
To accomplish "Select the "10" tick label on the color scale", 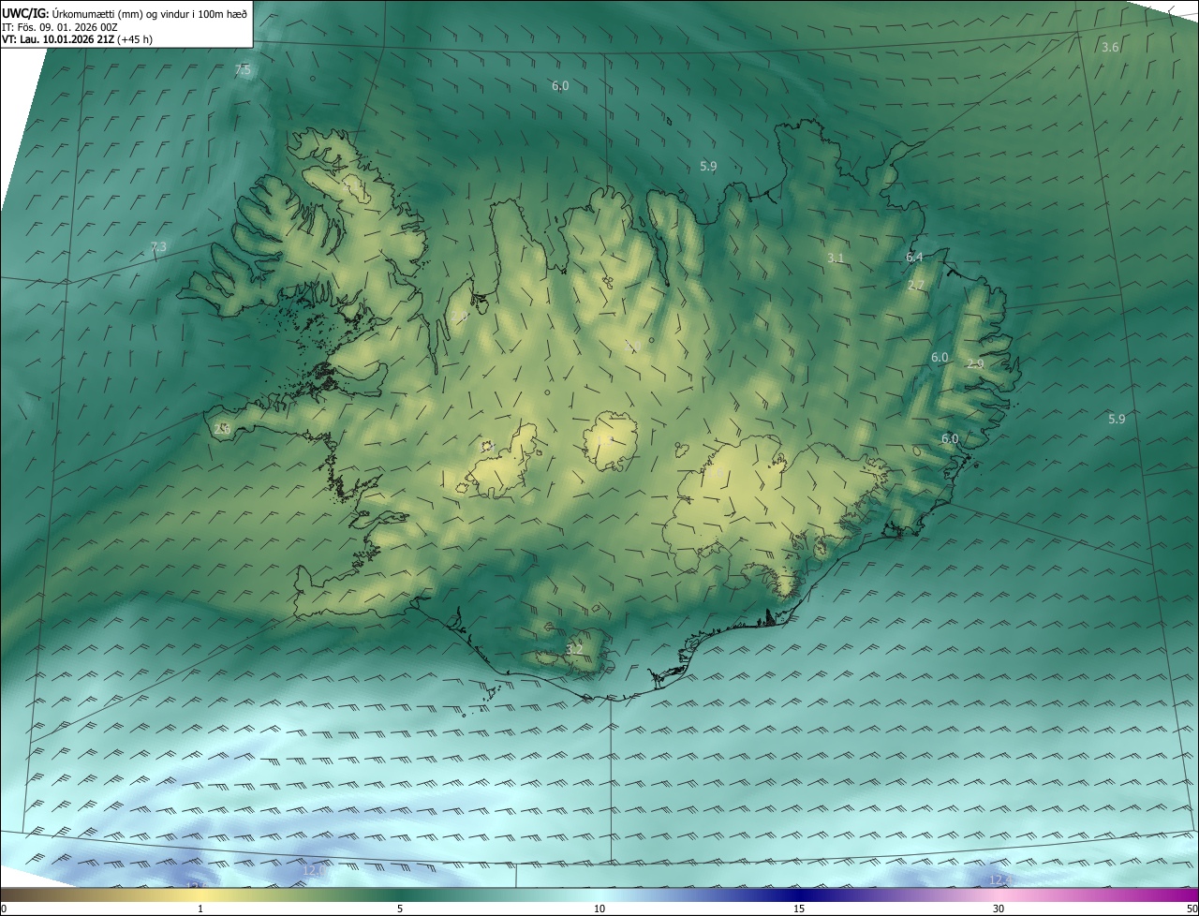I will point(599,909).
